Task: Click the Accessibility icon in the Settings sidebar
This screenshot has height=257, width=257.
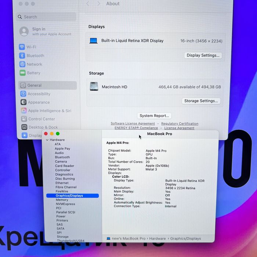Action: point(23,94)
